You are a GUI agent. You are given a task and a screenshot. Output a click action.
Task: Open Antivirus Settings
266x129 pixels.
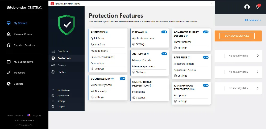97,69
